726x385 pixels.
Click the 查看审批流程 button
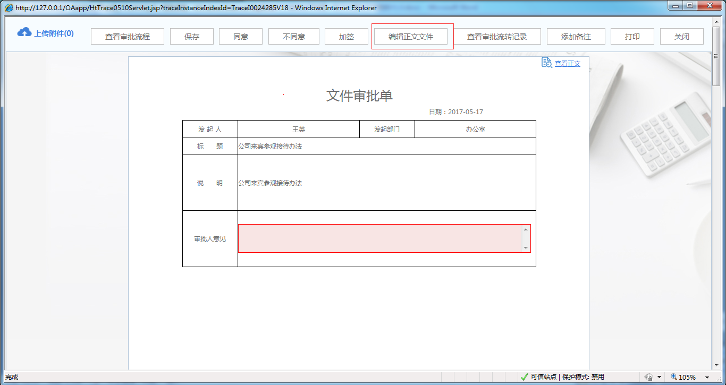coord(127,37)
